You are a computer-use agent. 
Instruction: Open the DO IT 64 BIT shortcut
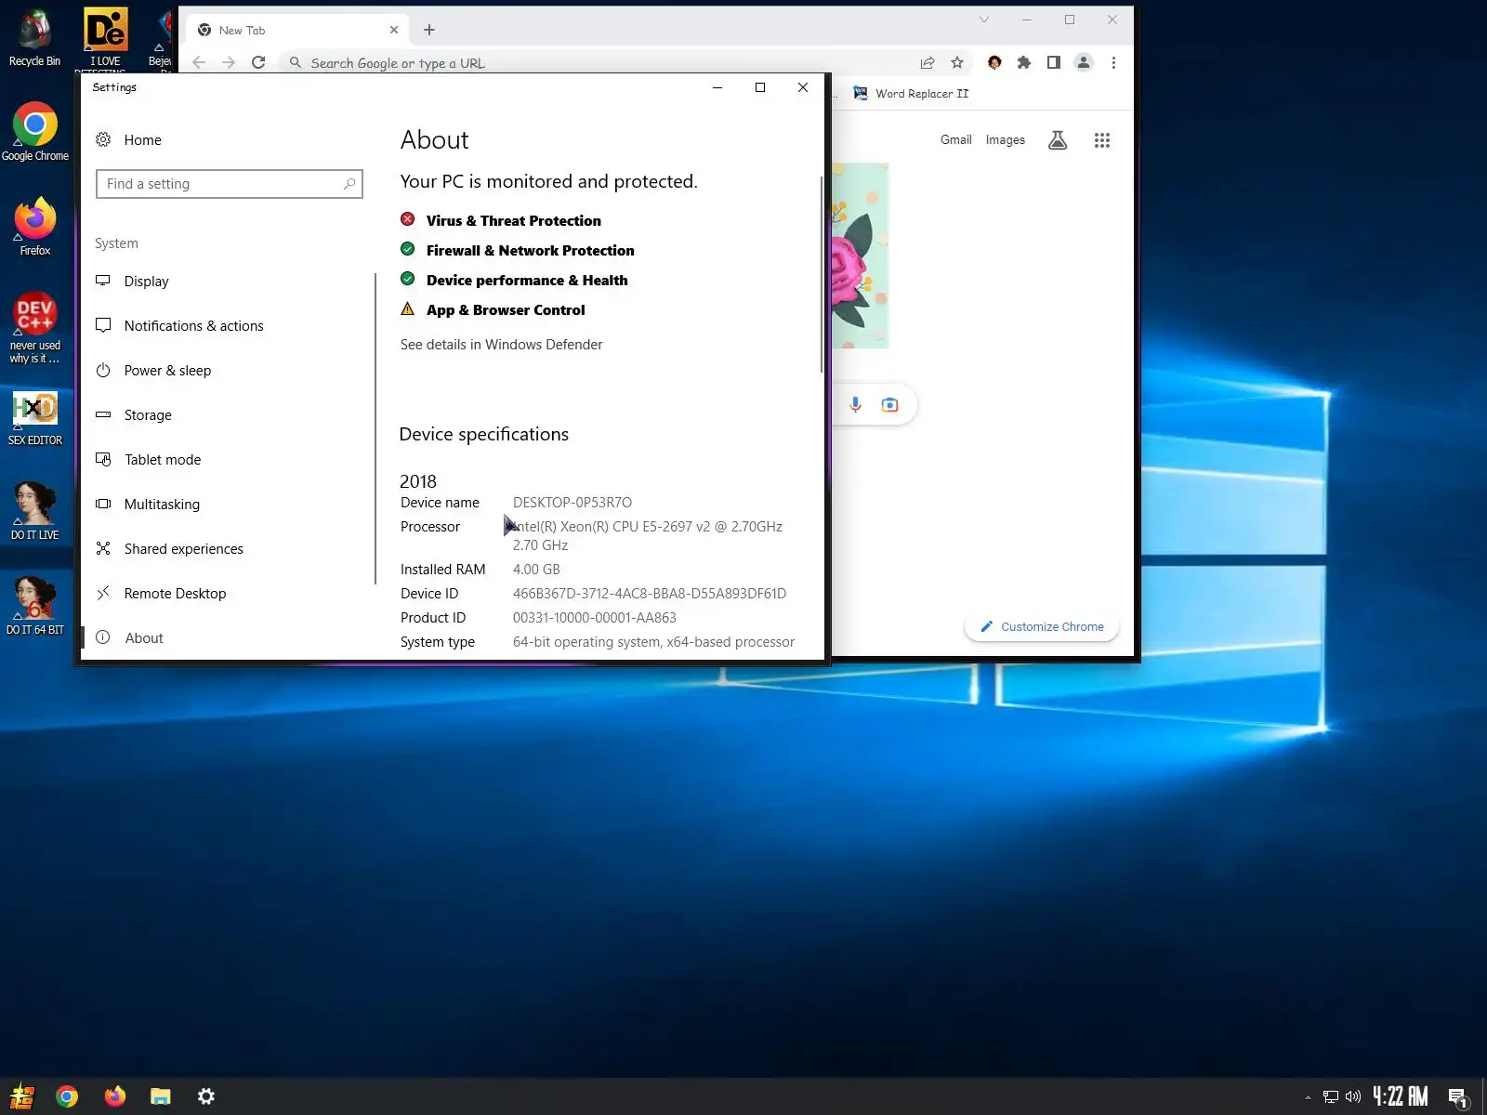click(34, 606)
